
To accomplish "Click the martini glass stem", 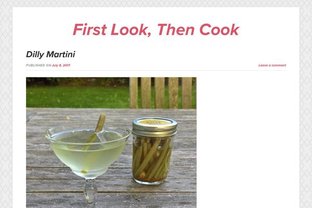I will click(90, 193).
